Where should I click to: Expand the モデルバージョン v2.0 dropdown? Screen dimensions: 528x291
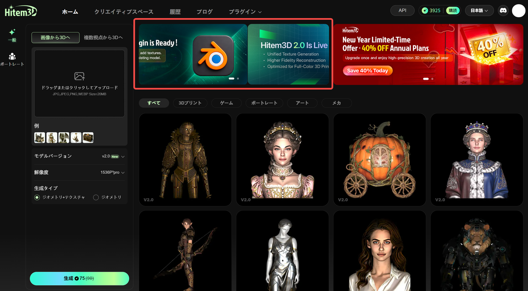tap(113, 156)
